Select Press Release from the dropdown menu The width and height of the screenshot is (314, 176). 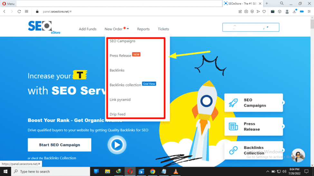coord(120,56)
